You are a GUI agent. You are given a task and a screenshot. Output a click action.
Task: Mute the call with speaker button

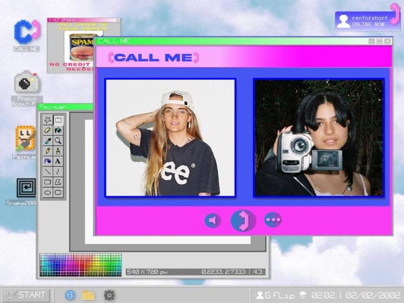pyautogui.click(x=213, y=220)
